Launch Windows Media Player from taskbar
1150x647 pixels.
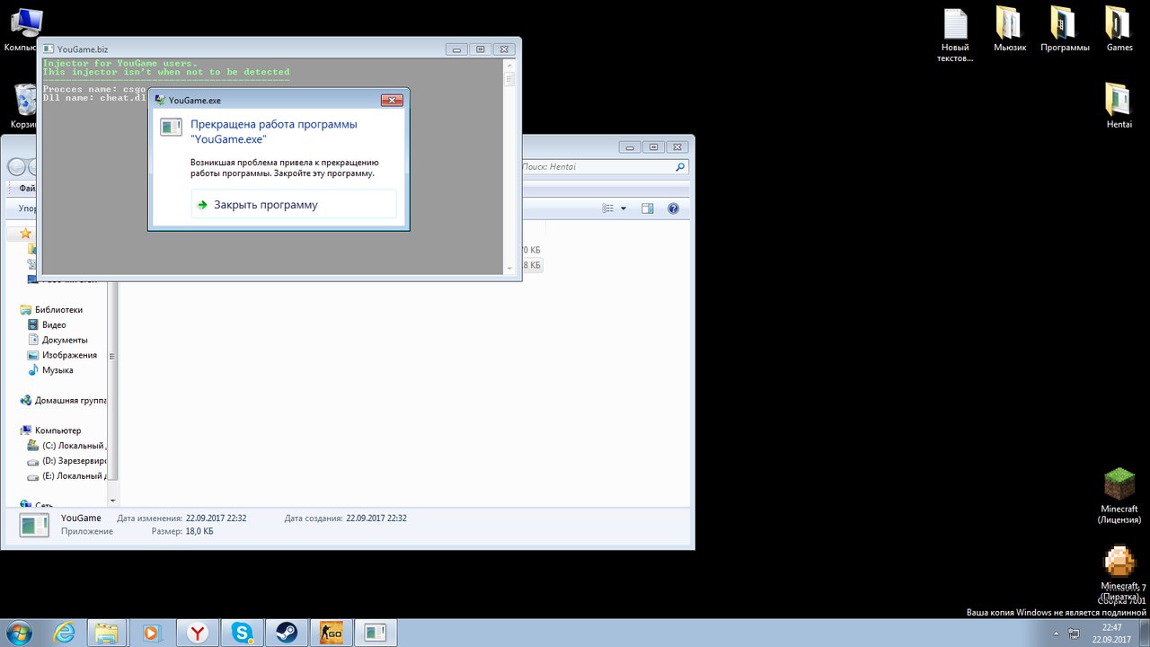tap(151, 633)
